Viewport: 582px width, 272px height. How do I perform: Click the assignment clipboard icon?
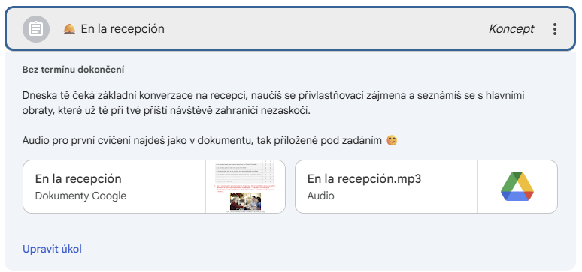[36, 29]
